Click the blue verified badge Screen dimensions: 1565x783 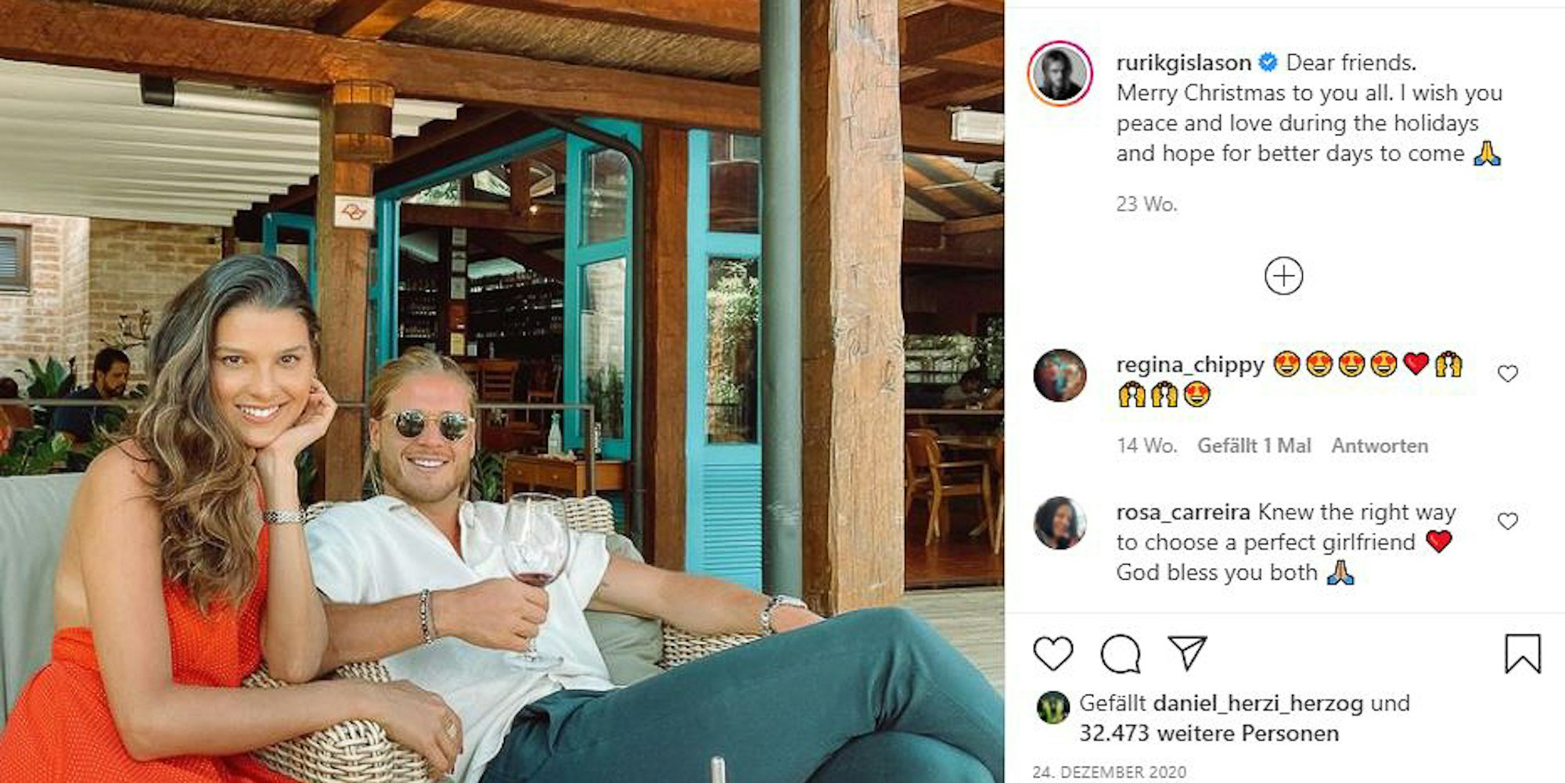[x=1268, y=62]
